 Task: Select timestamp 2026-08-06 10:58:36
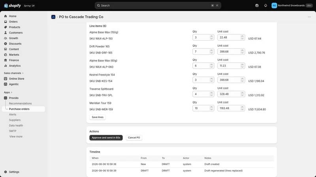(104, 164)
